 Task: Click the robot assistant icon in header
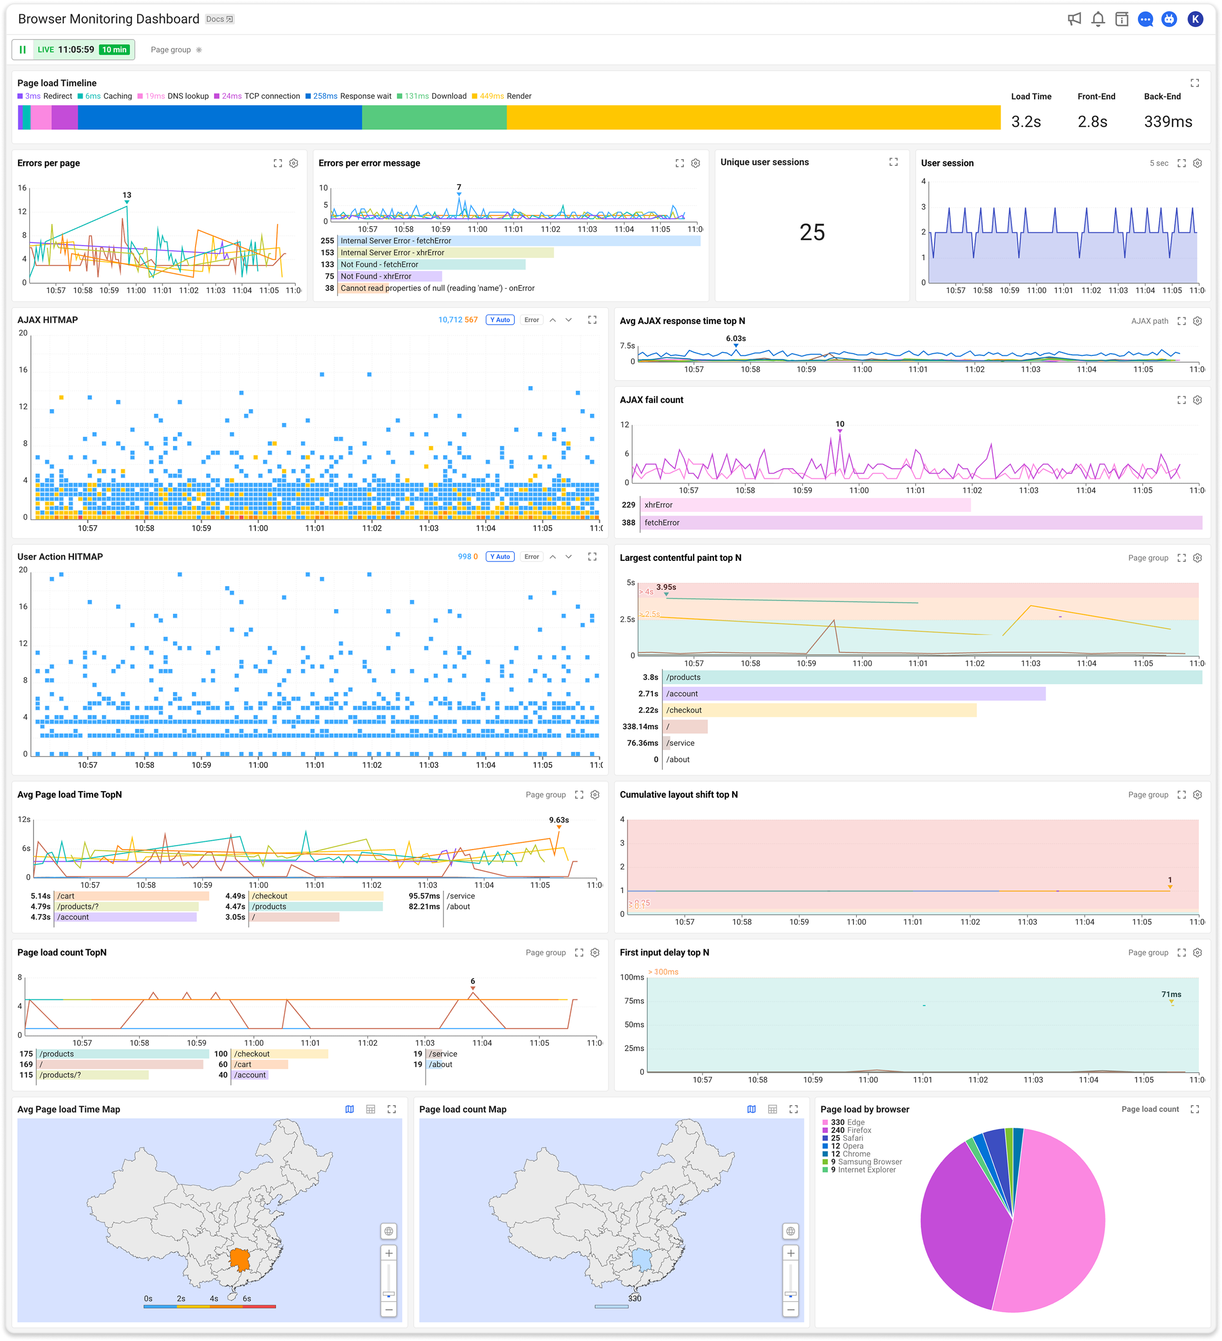tap(1169, 19)
